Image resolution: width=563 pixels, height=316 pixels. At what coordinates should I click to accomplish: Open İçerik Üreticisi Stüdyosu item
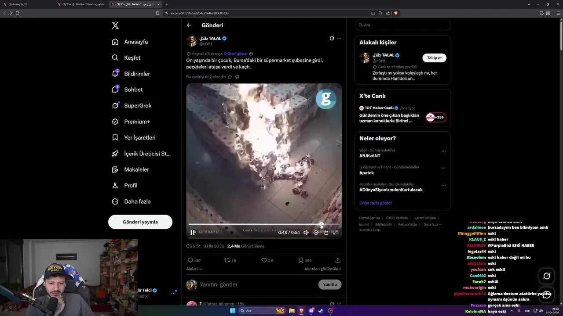click(x=141, y=154)
